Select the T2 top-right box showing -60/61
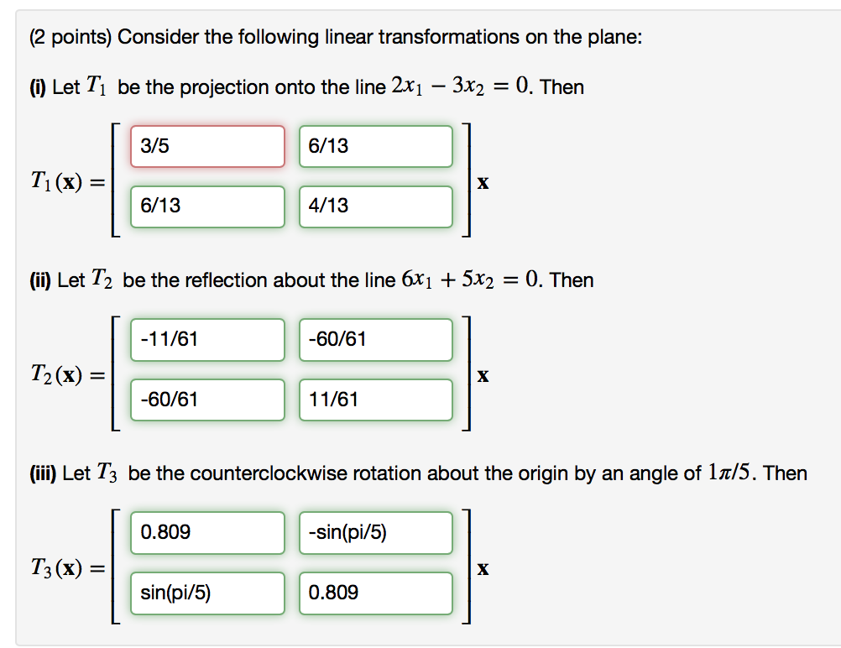841x648 pixels. click(x=375, y=339)
